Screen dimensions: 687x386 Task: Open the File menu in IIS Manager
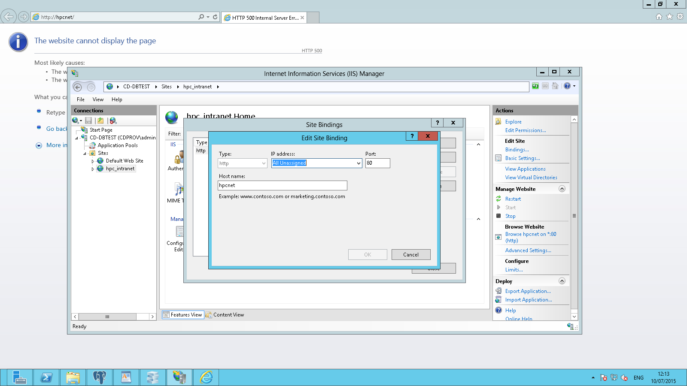(x=81, y=100)
